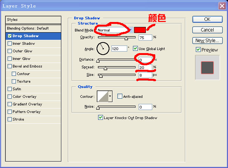Open the Bevel and Emboss settings row
Screen dimensions: 228x168
click(33, 66)
